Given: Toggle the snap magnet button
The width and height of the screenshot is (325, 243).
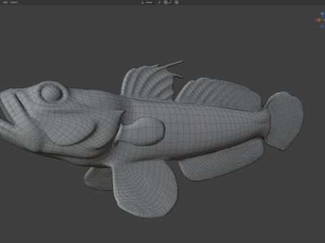Looking at the screenshot, I should click(x=166, y=2).
